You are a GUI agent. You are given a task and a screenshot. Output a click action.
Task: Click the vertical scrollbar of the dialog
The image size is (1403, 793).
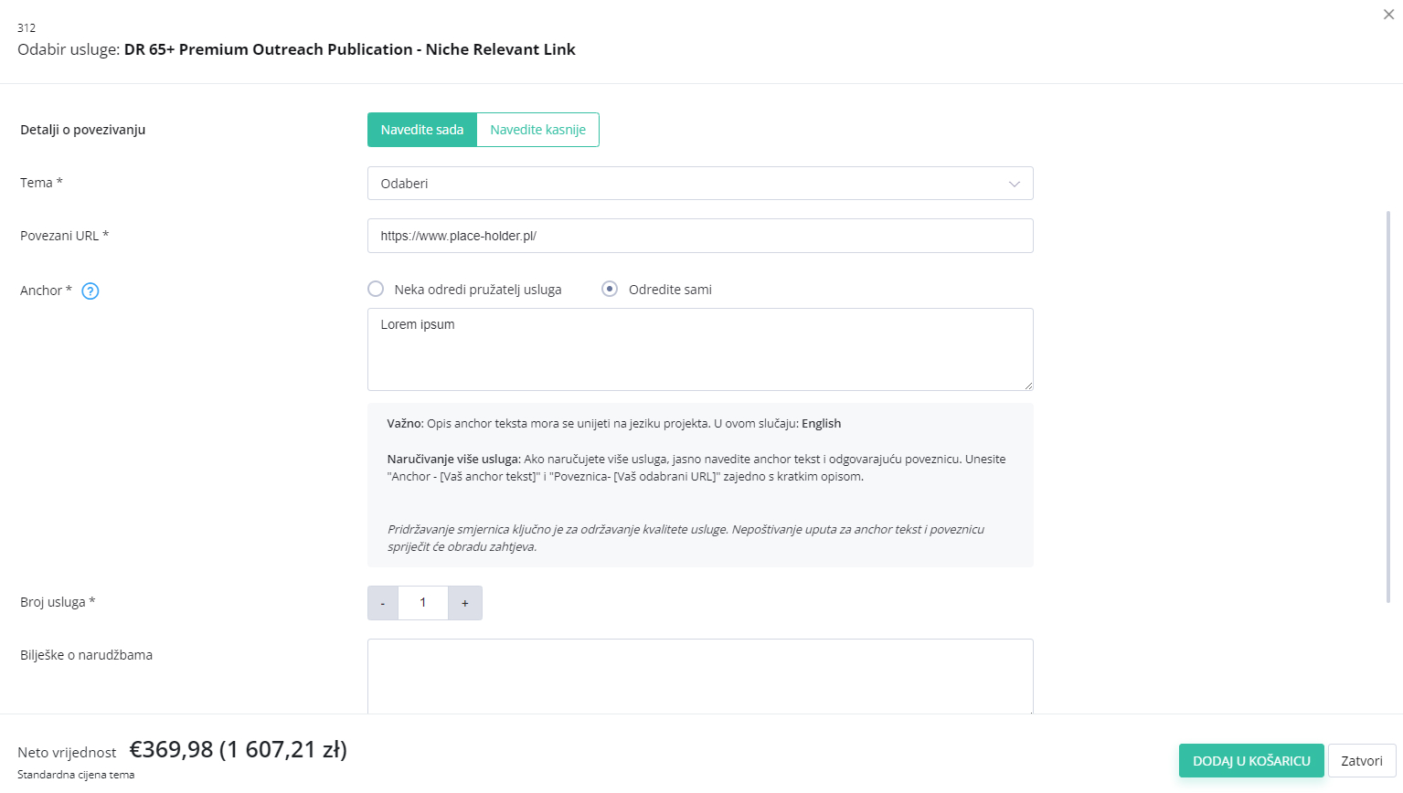[1388, 407]
